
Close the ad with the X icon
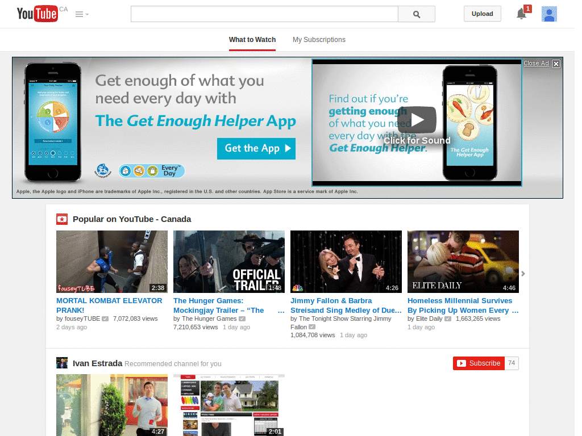coord(556,64)
